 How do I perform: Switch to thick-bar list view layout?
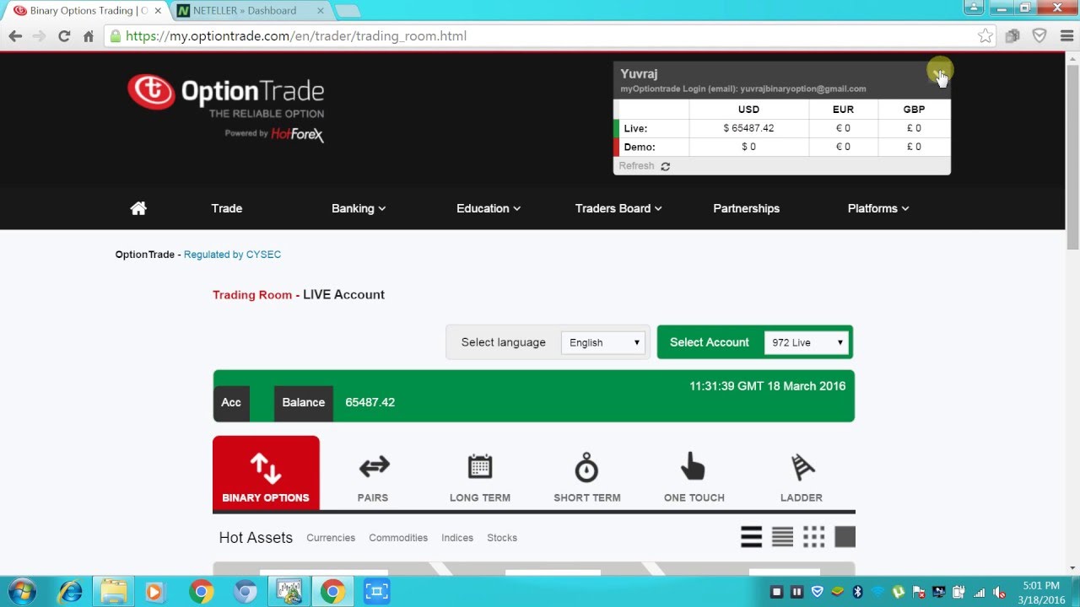(751, 537)
